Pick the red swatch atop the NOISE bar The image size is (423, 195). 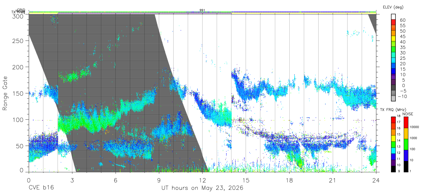click(406, 122)
